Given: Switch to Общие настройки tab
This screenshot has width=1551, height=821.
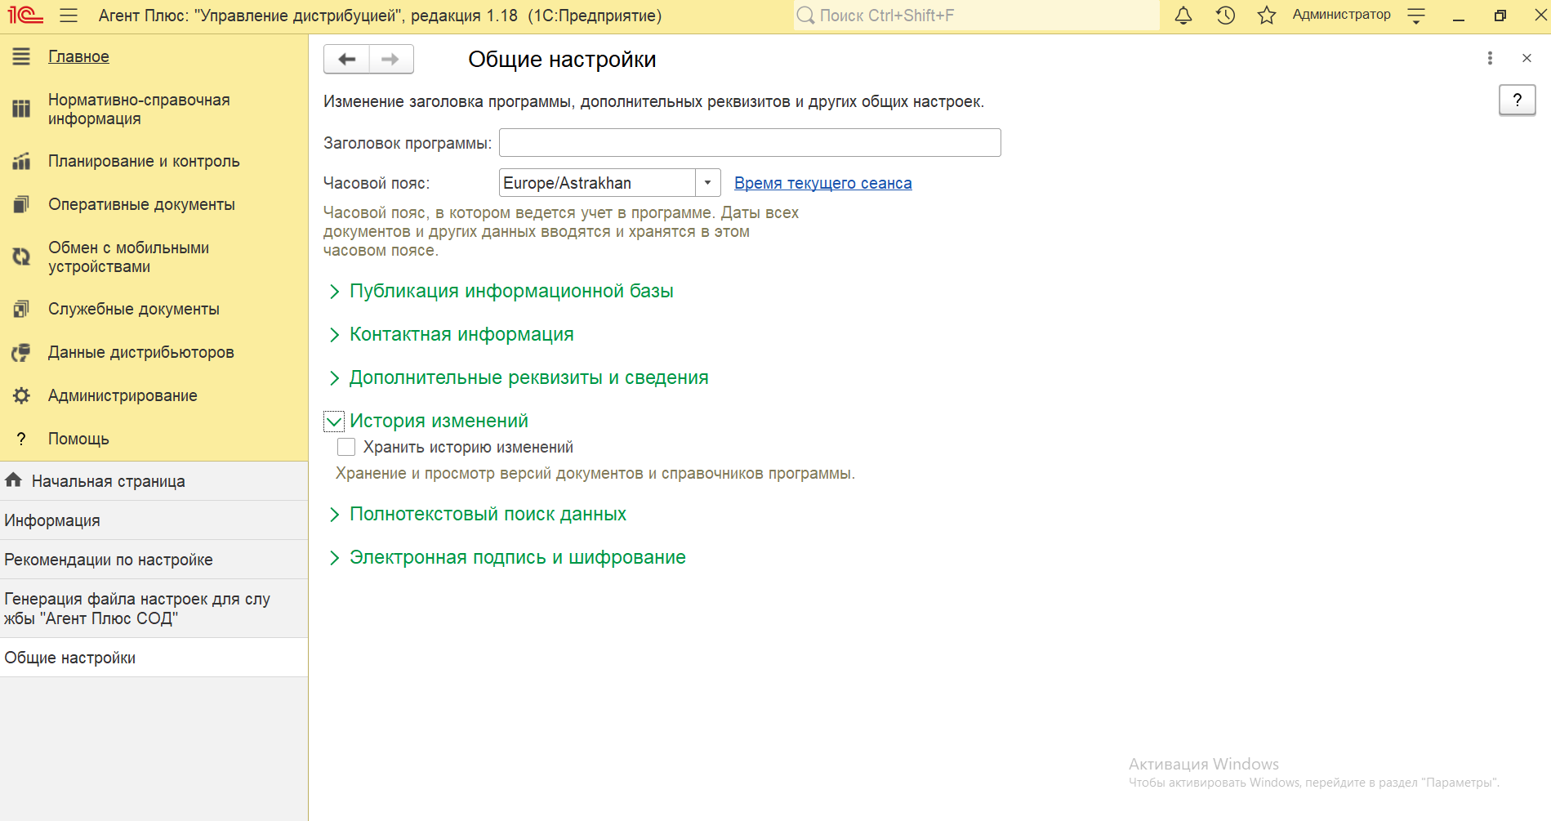Looking at the screenshot, I should point(154,658).
